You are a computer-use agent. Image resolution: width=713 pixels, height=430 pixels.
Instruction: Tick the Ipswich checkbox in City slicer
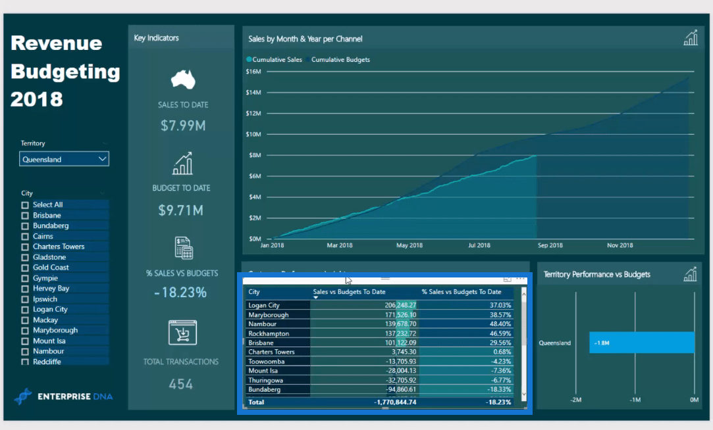tap(25, 300)
